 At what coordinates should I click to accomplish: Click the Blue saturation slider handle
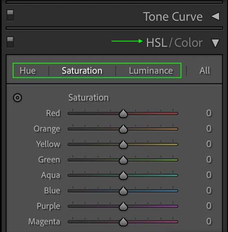(123, 191)
